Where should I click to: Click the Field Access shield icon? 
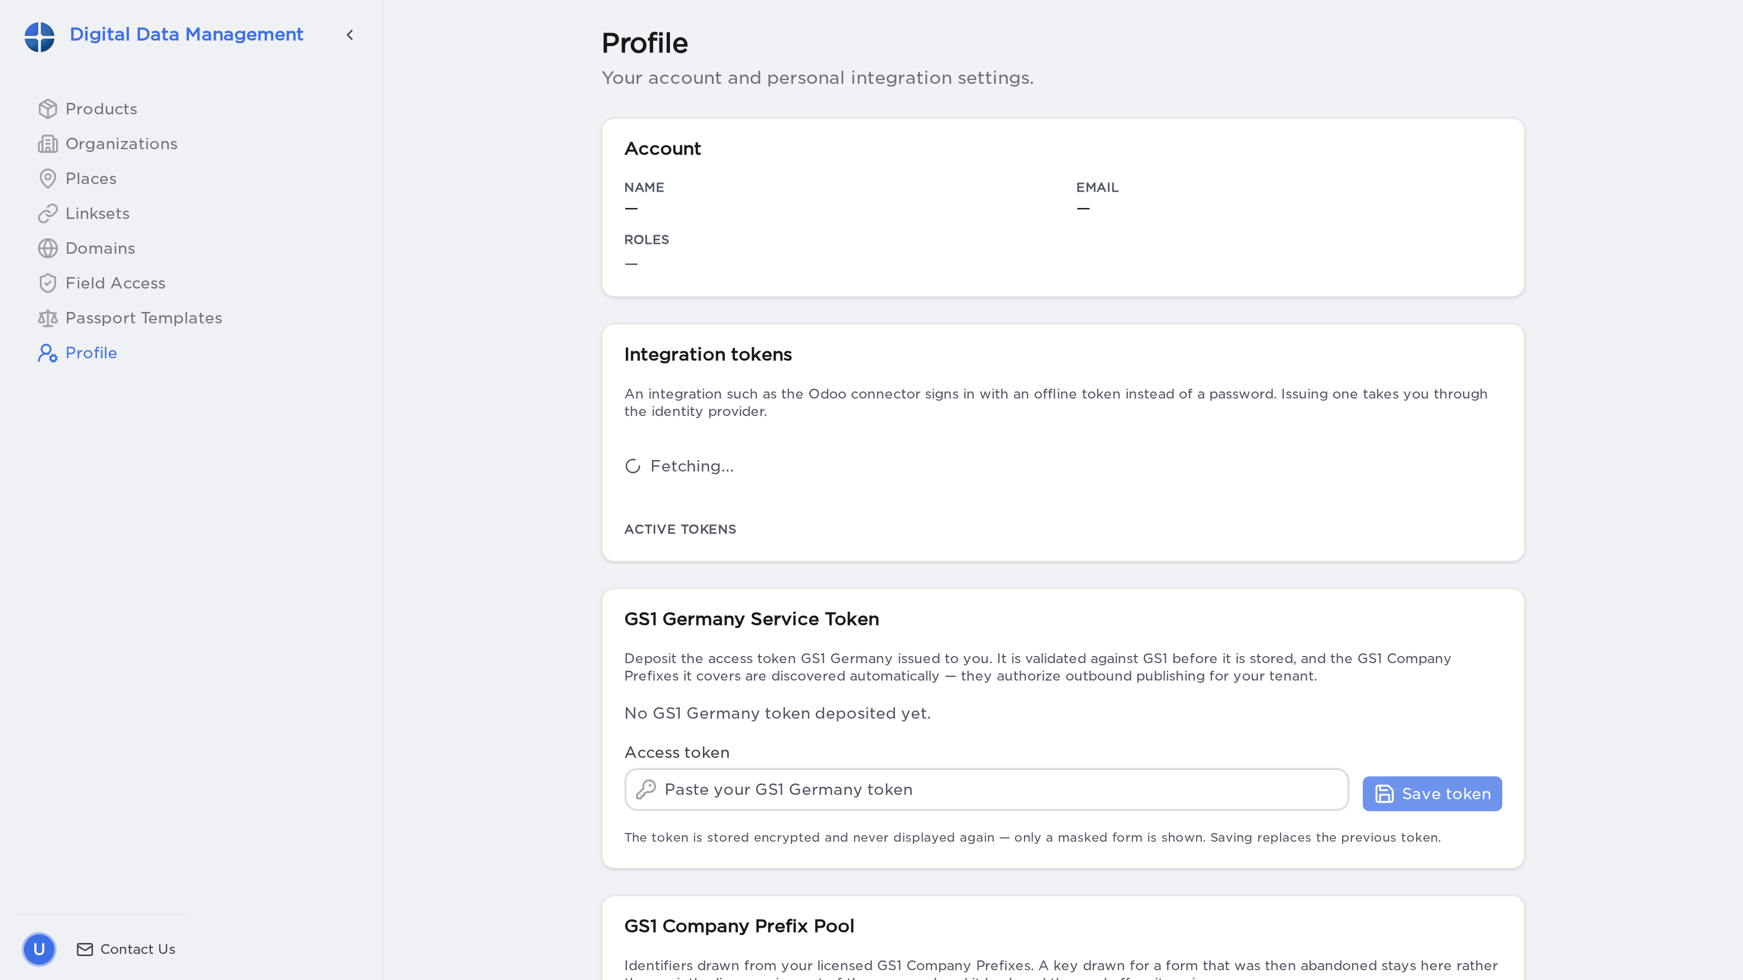(x=47, y=283)
